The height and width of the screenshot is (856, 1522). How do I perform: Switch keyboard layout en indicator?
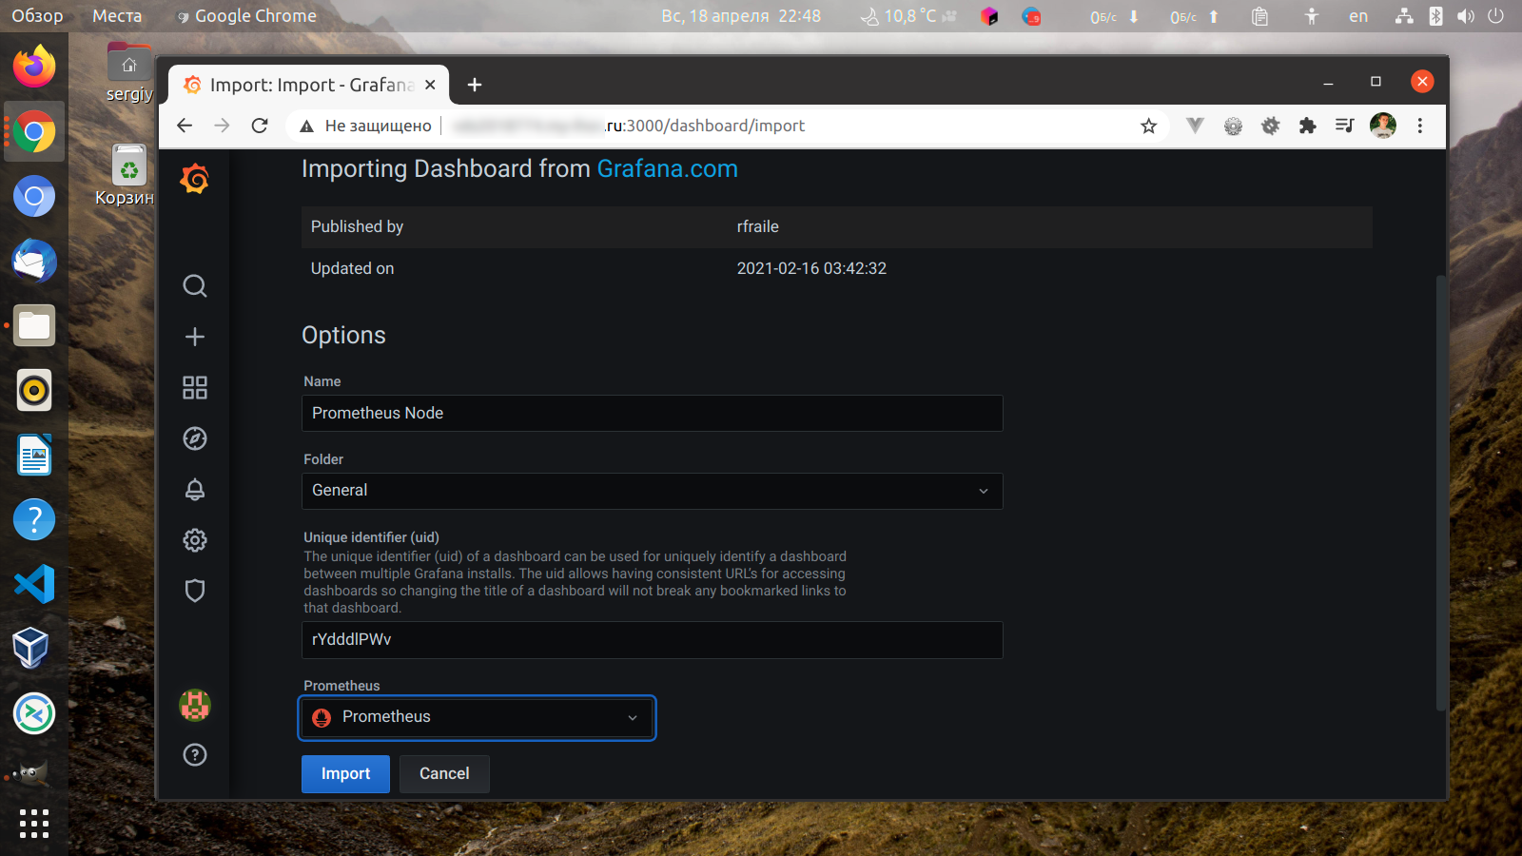1358,16
